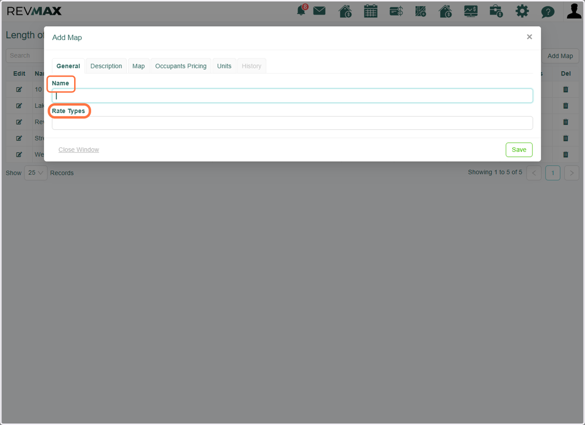Viewport: 585px width, 425px height.
Task: Open the credit card dollar icon
Action: [x=396, y=11]
